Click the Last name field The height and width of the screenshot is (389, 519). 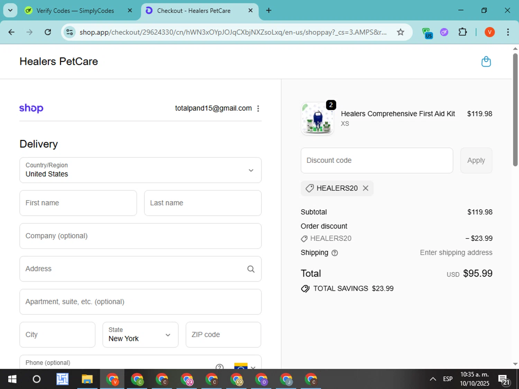click(203, 203)
